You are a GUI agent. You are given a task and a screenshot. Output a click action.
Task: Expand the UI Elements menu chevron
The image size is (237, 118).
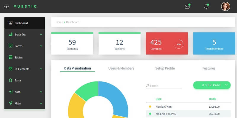tap(41, 69)
